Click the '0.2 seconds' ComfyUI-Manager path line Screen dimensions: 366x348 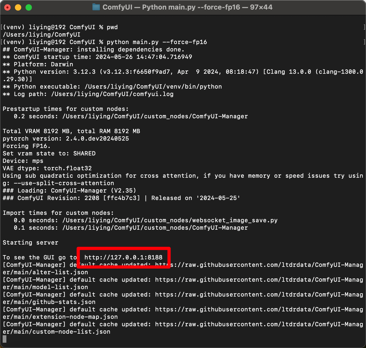click(131, 116)
